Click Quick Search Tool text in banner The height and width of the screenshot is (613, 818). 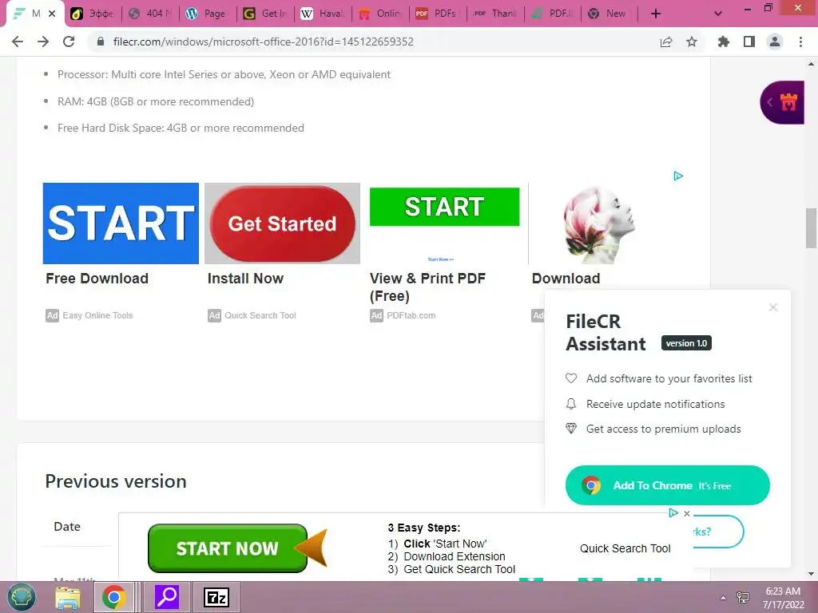tap(625, 548)
